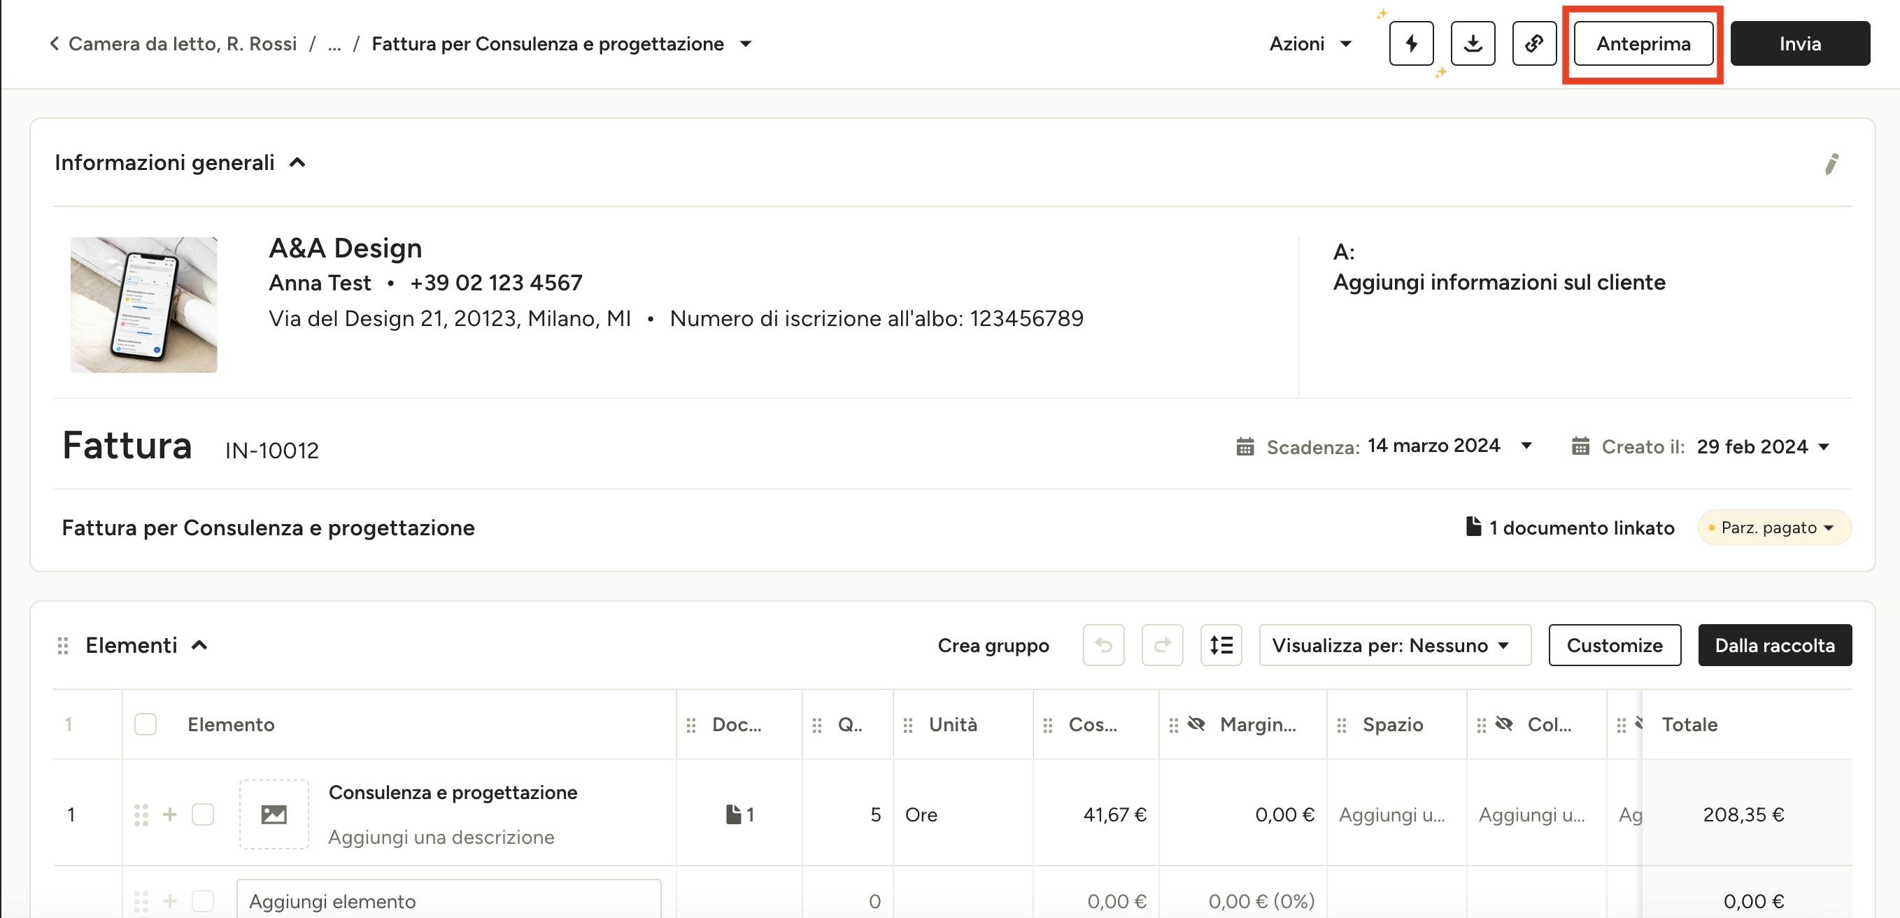Click the Anteprima button
Image resolution: width=1900 pixels, height=918 pixels.
[1643, 43]
